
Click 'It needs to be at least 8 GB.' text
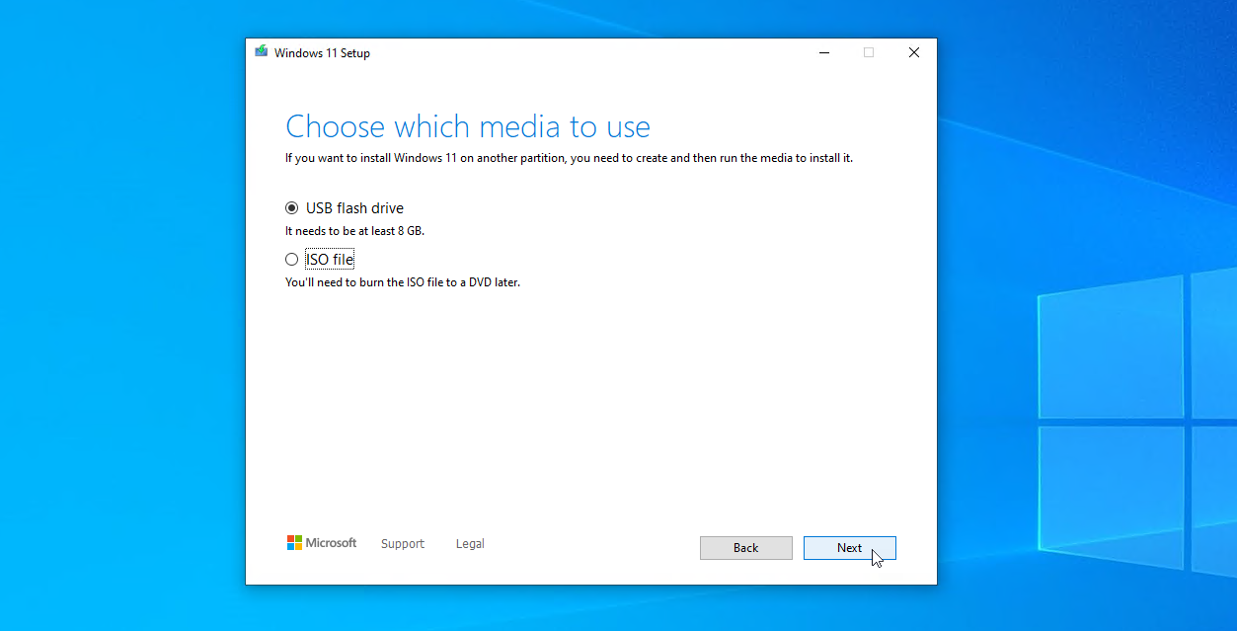pos(355,231)
